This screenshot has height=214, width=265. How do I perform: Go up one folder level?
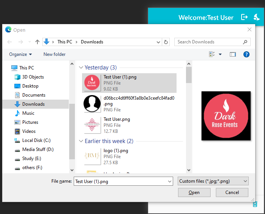point(37,42)
